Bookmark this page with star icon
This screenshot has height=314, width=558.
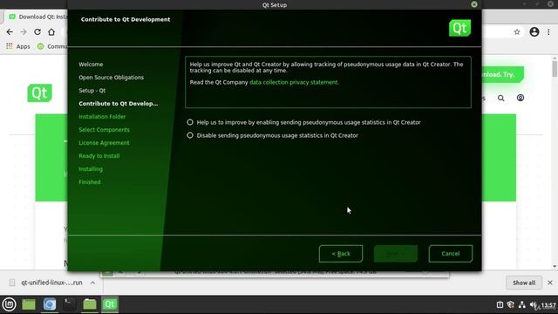pyautogui.click(x=517, y=32)
